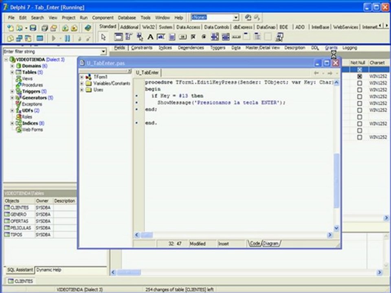Toggle Not Null checkbox in highlighted row
The height and width of the screenshot is (293, 391).
(359, 70)
